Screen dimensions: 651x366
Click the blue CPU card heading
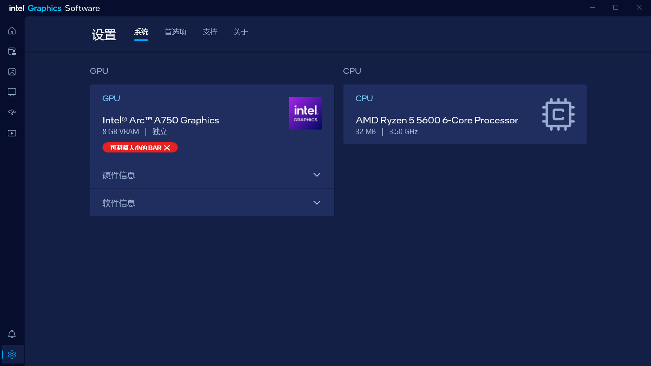[364, 98]
